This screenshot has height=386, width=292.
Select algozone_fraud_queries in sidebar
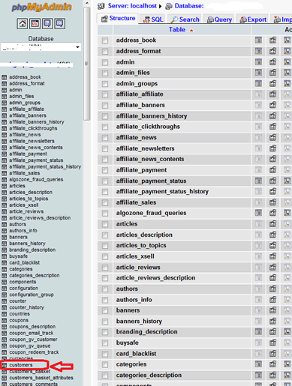click(x=36, y=179)
